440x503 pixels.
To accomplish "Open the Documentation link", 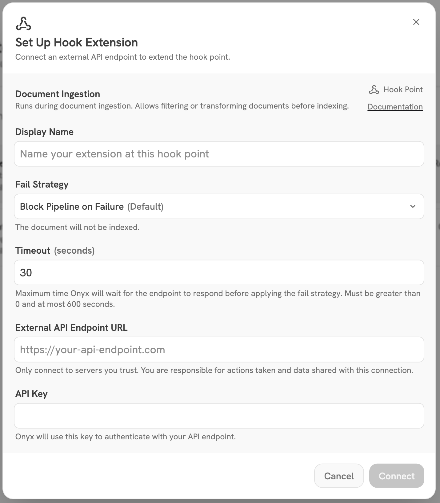I will (395, 107).
